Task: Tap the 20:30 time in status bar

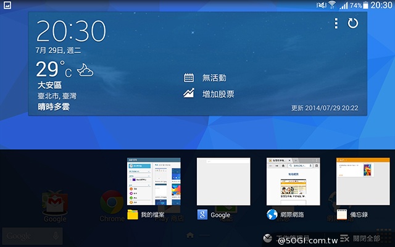Action: point(381,5)
